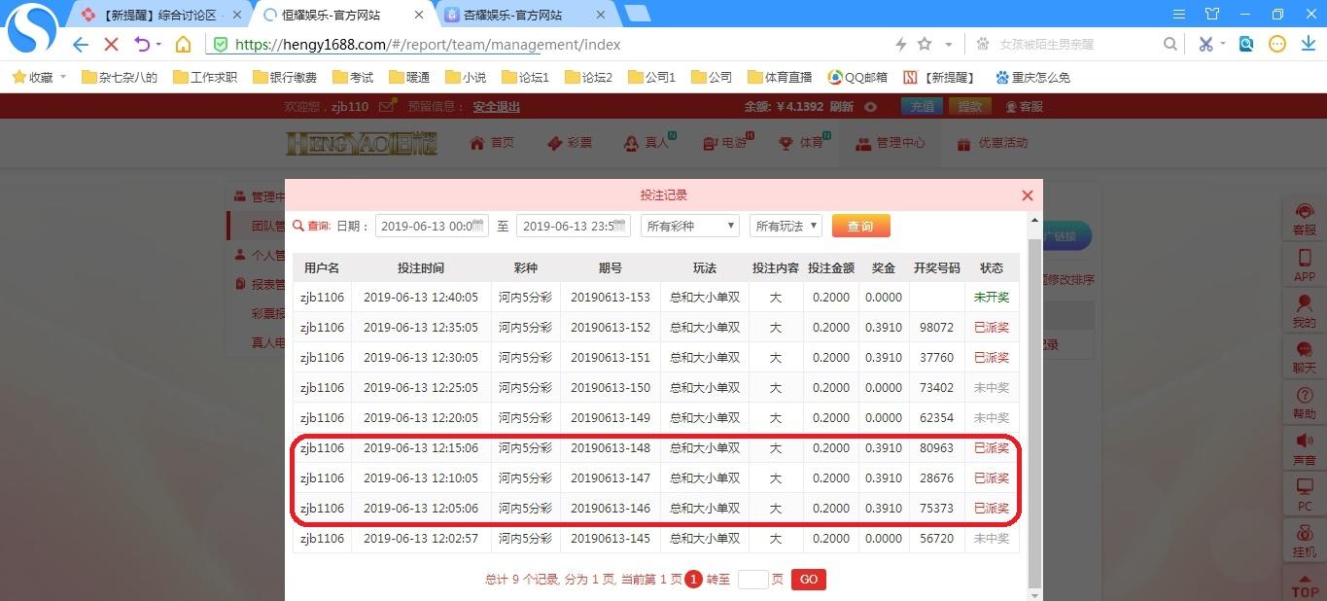Click the purple undo-close-tab arrow
Viewport: 1327px width, 601px height.
(142, 44)
